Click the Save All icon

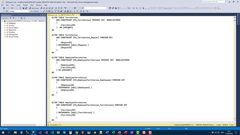[x=26, y=8]
